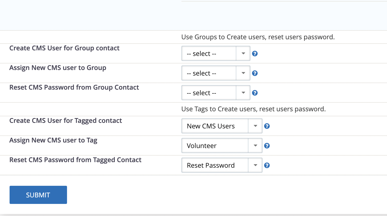This screenshot has width=387, height=216.
Task: Expand the Volunteer dropdown via its arrow
Action: (255, 146)
